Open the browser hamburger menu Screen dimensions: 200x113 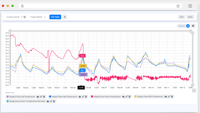190,6
